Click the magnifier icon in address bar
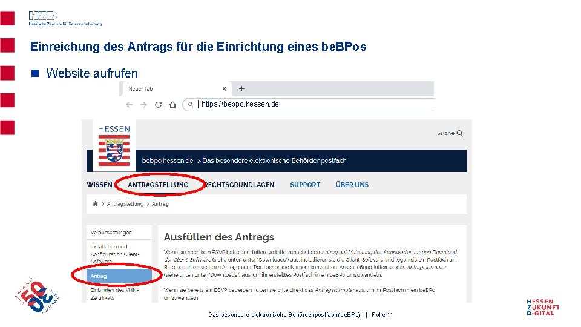581x327 pixels. coord(191,105)
